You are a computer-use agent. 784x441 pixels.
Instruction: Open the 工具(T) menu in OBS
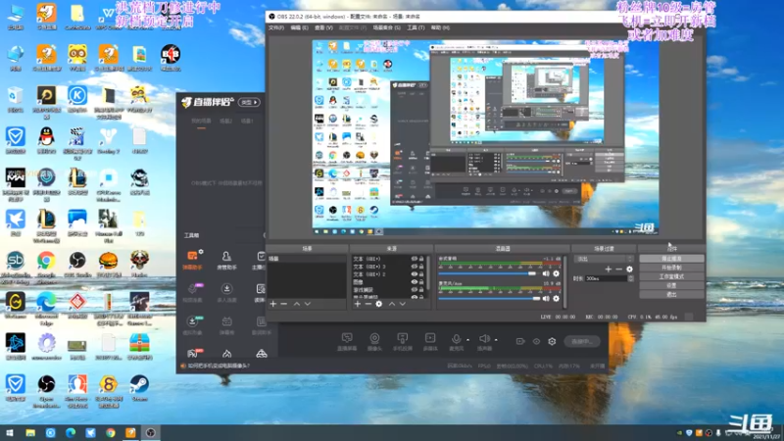(416, 28)
